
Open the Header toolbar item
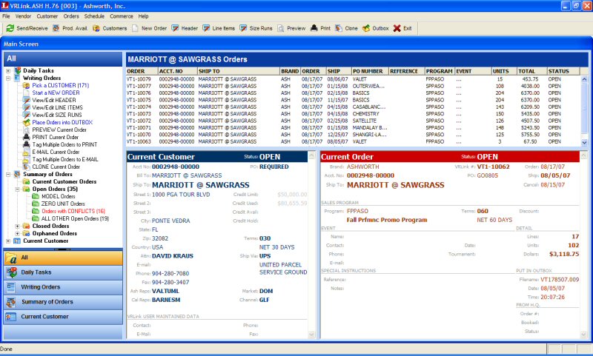tap(184, 28)
